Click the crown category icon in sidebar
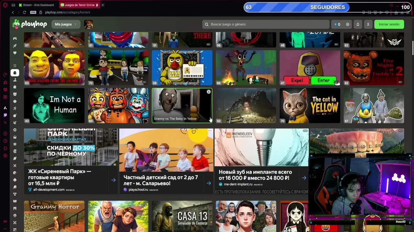 15,137
